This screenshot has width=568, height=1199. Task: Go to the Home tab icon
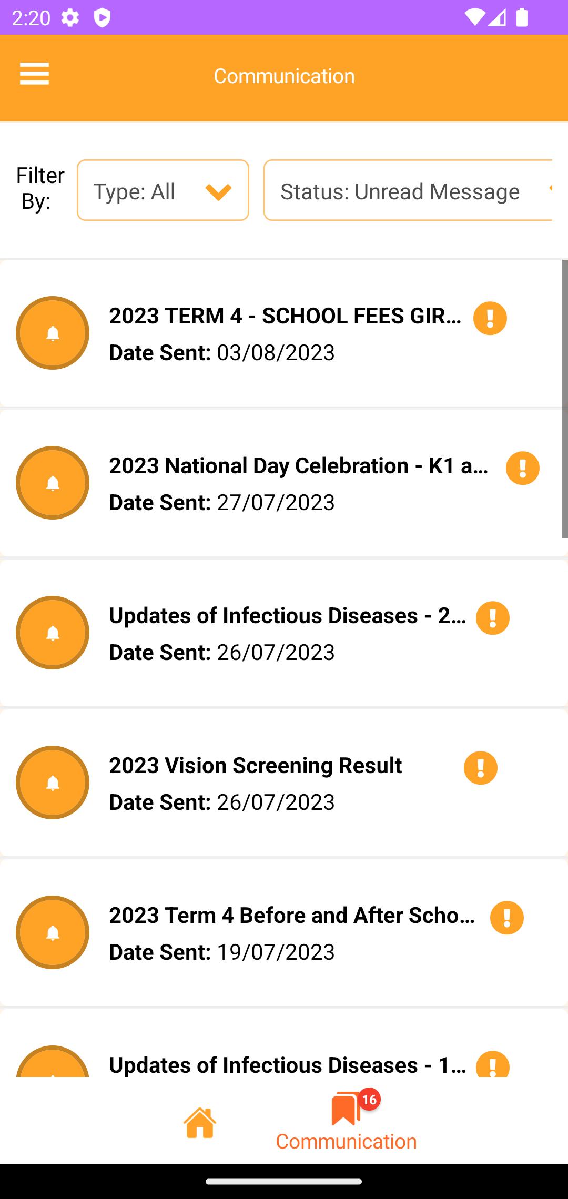click(200, 1122)
